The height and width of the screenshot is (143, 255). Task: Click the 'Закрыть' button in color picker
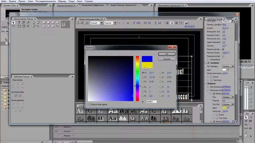[x=167, y=59]
